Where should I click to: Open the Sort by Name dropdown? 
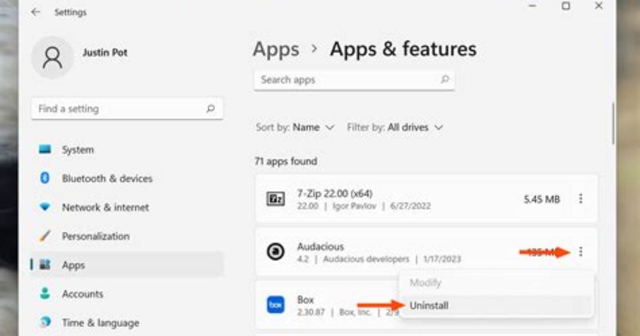coord(295,127)
